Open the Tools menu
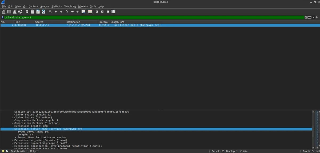 [93, 6]
